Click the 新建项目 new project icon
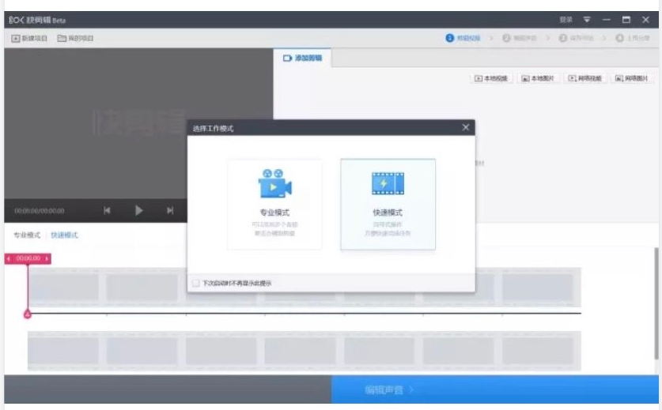The height and width of the screenshot is (410, 662). pyautogui.click(x=16, y=39)
